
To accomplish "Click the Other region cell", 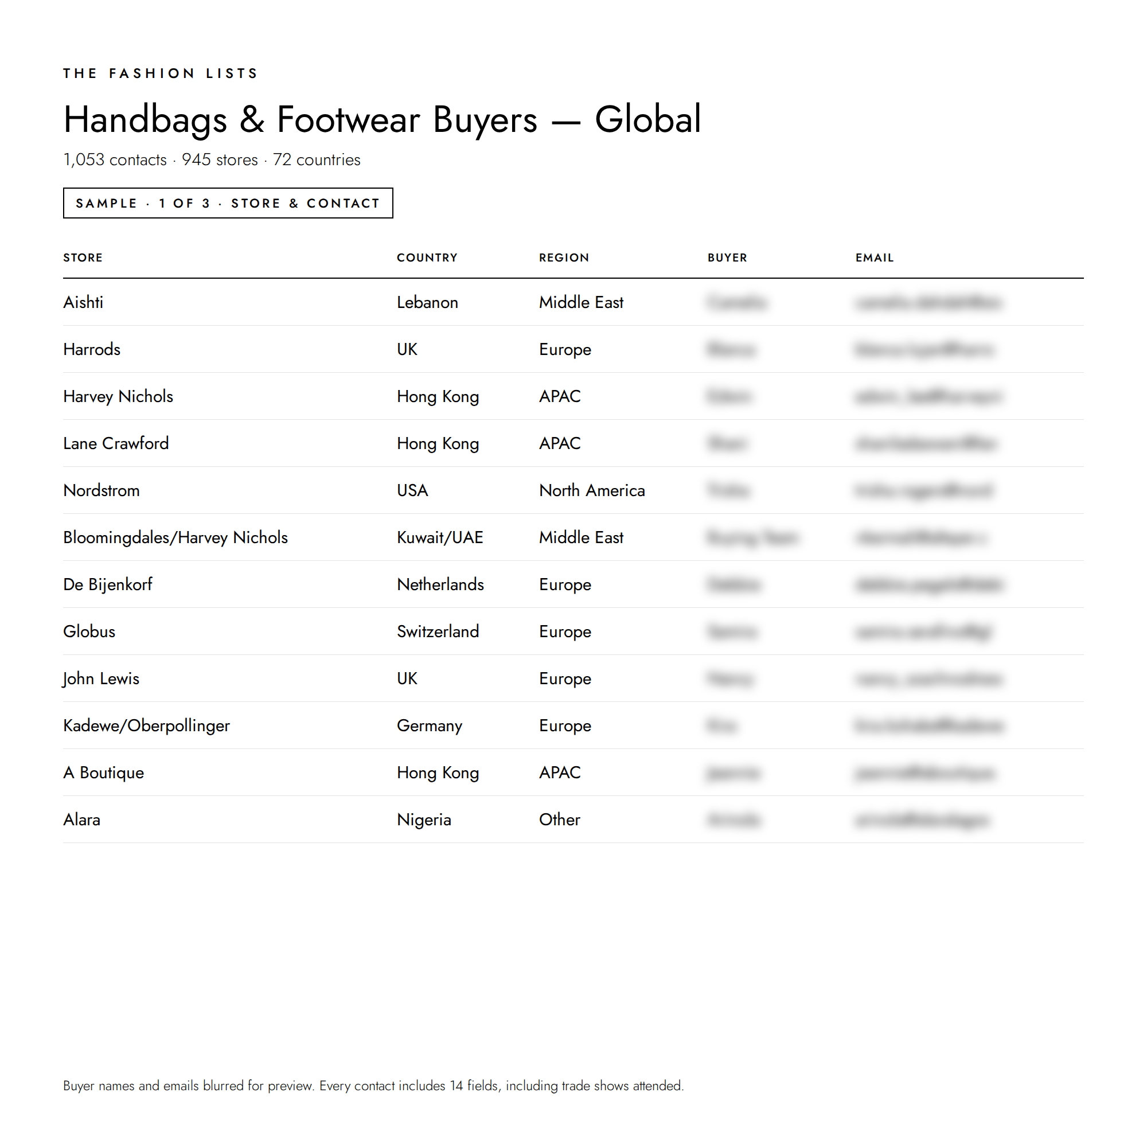I will (x=559, y=820).
